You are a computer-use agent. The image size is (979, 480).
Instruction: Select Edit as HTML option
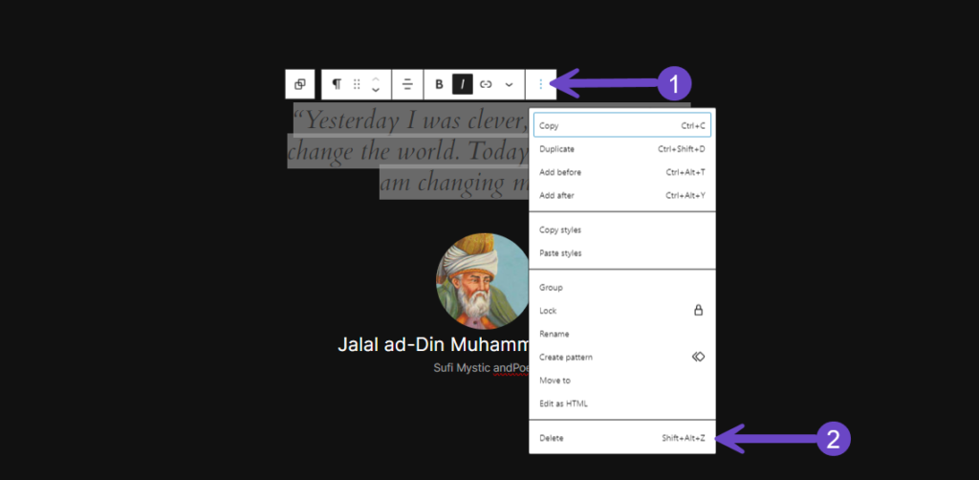621,404
